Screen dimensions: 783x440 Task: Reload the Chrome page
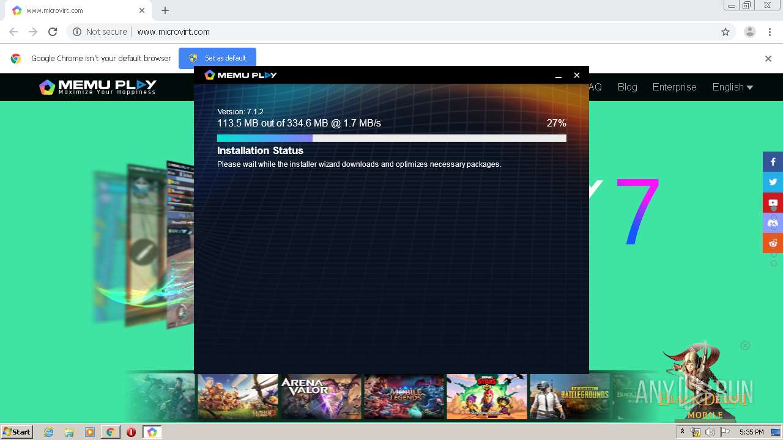tap(53, 32)
